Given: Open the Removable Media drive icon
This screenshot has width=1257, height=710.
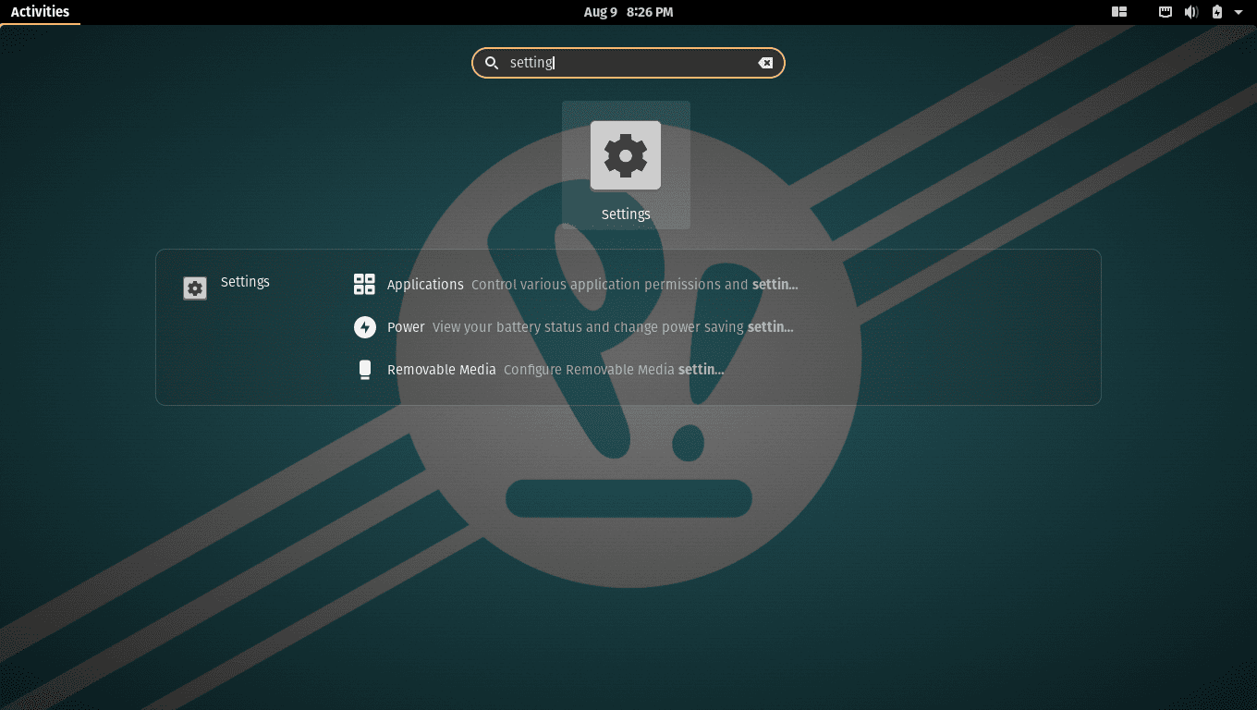Looking at the screenshot, I should [365, 370].
